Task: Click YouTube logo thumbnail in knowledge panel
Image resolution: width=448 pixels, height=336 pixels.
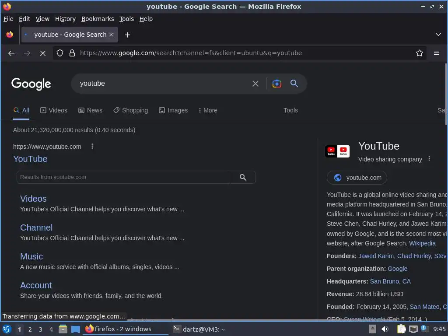Action: pyautogui.click(x=337, y=151)
